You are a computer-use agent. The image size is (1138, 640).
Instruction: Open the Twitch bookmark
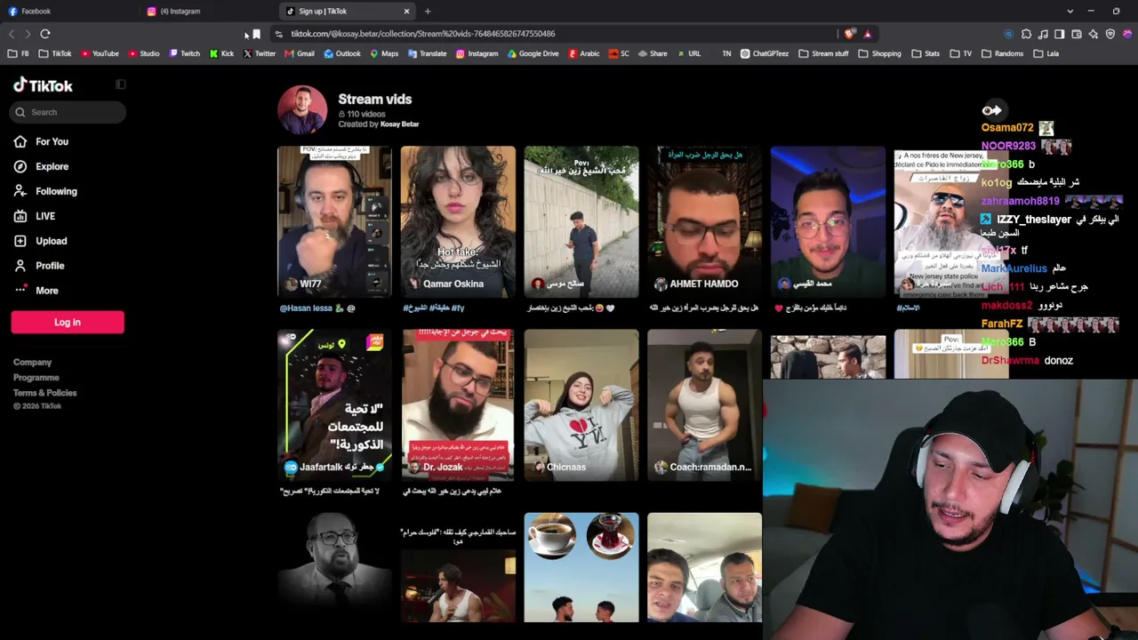click(x=184, y=53)
